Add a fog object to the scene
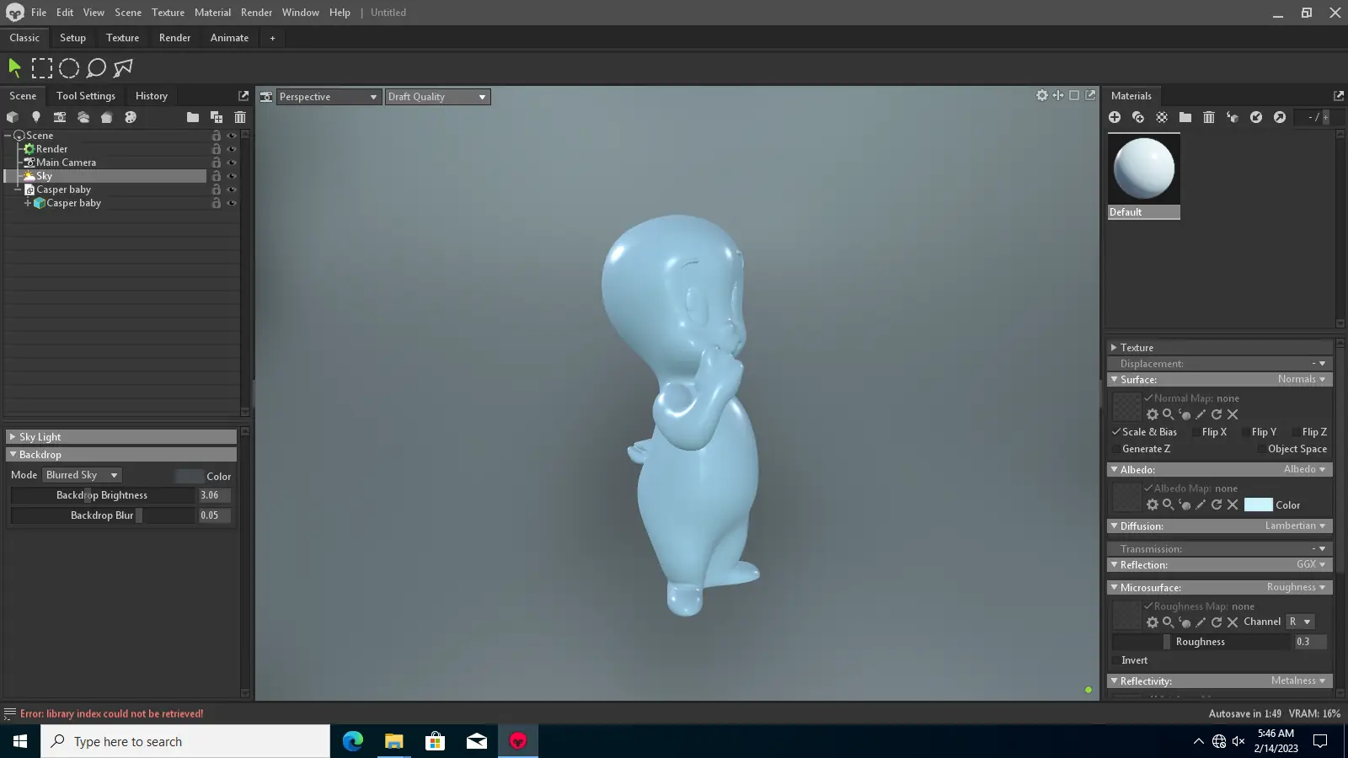Viewport: 1348px width, 758px height. [x=107, y=117]
